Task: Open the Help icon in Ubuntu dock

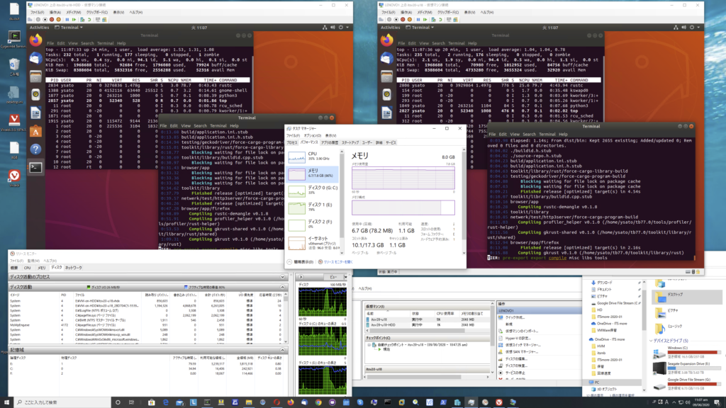Action: 35,149
